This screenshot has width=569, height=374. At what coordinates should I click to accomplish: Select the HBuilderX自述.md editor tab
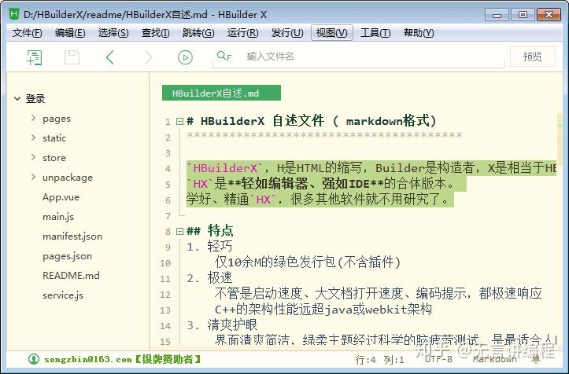[221, 93]
